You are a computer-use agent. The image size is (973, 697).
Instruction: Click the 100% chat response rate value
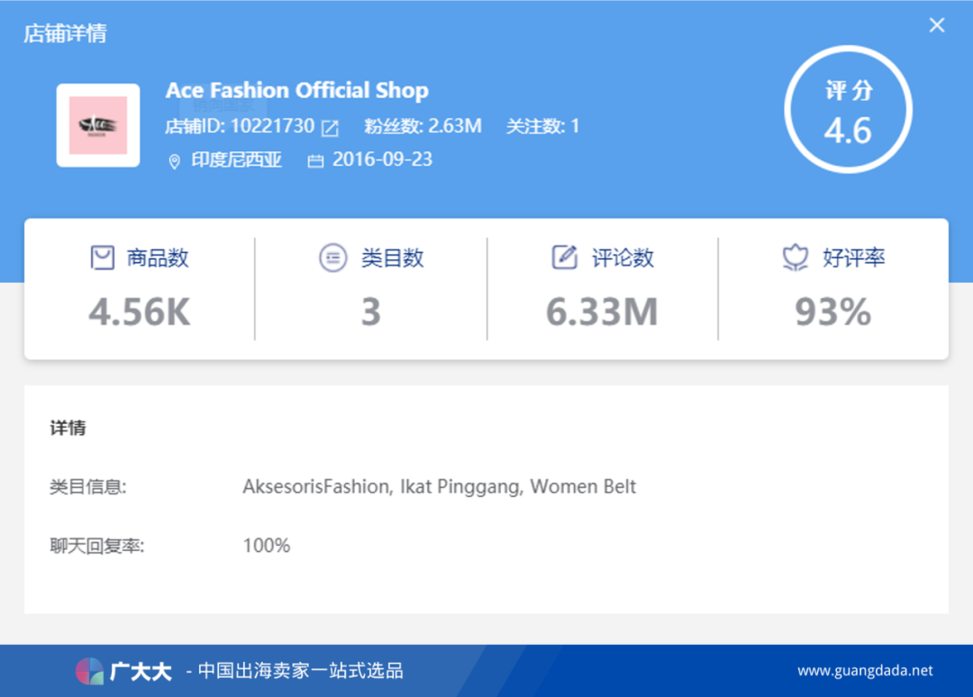pyautogui.click(x=266, y=546)
